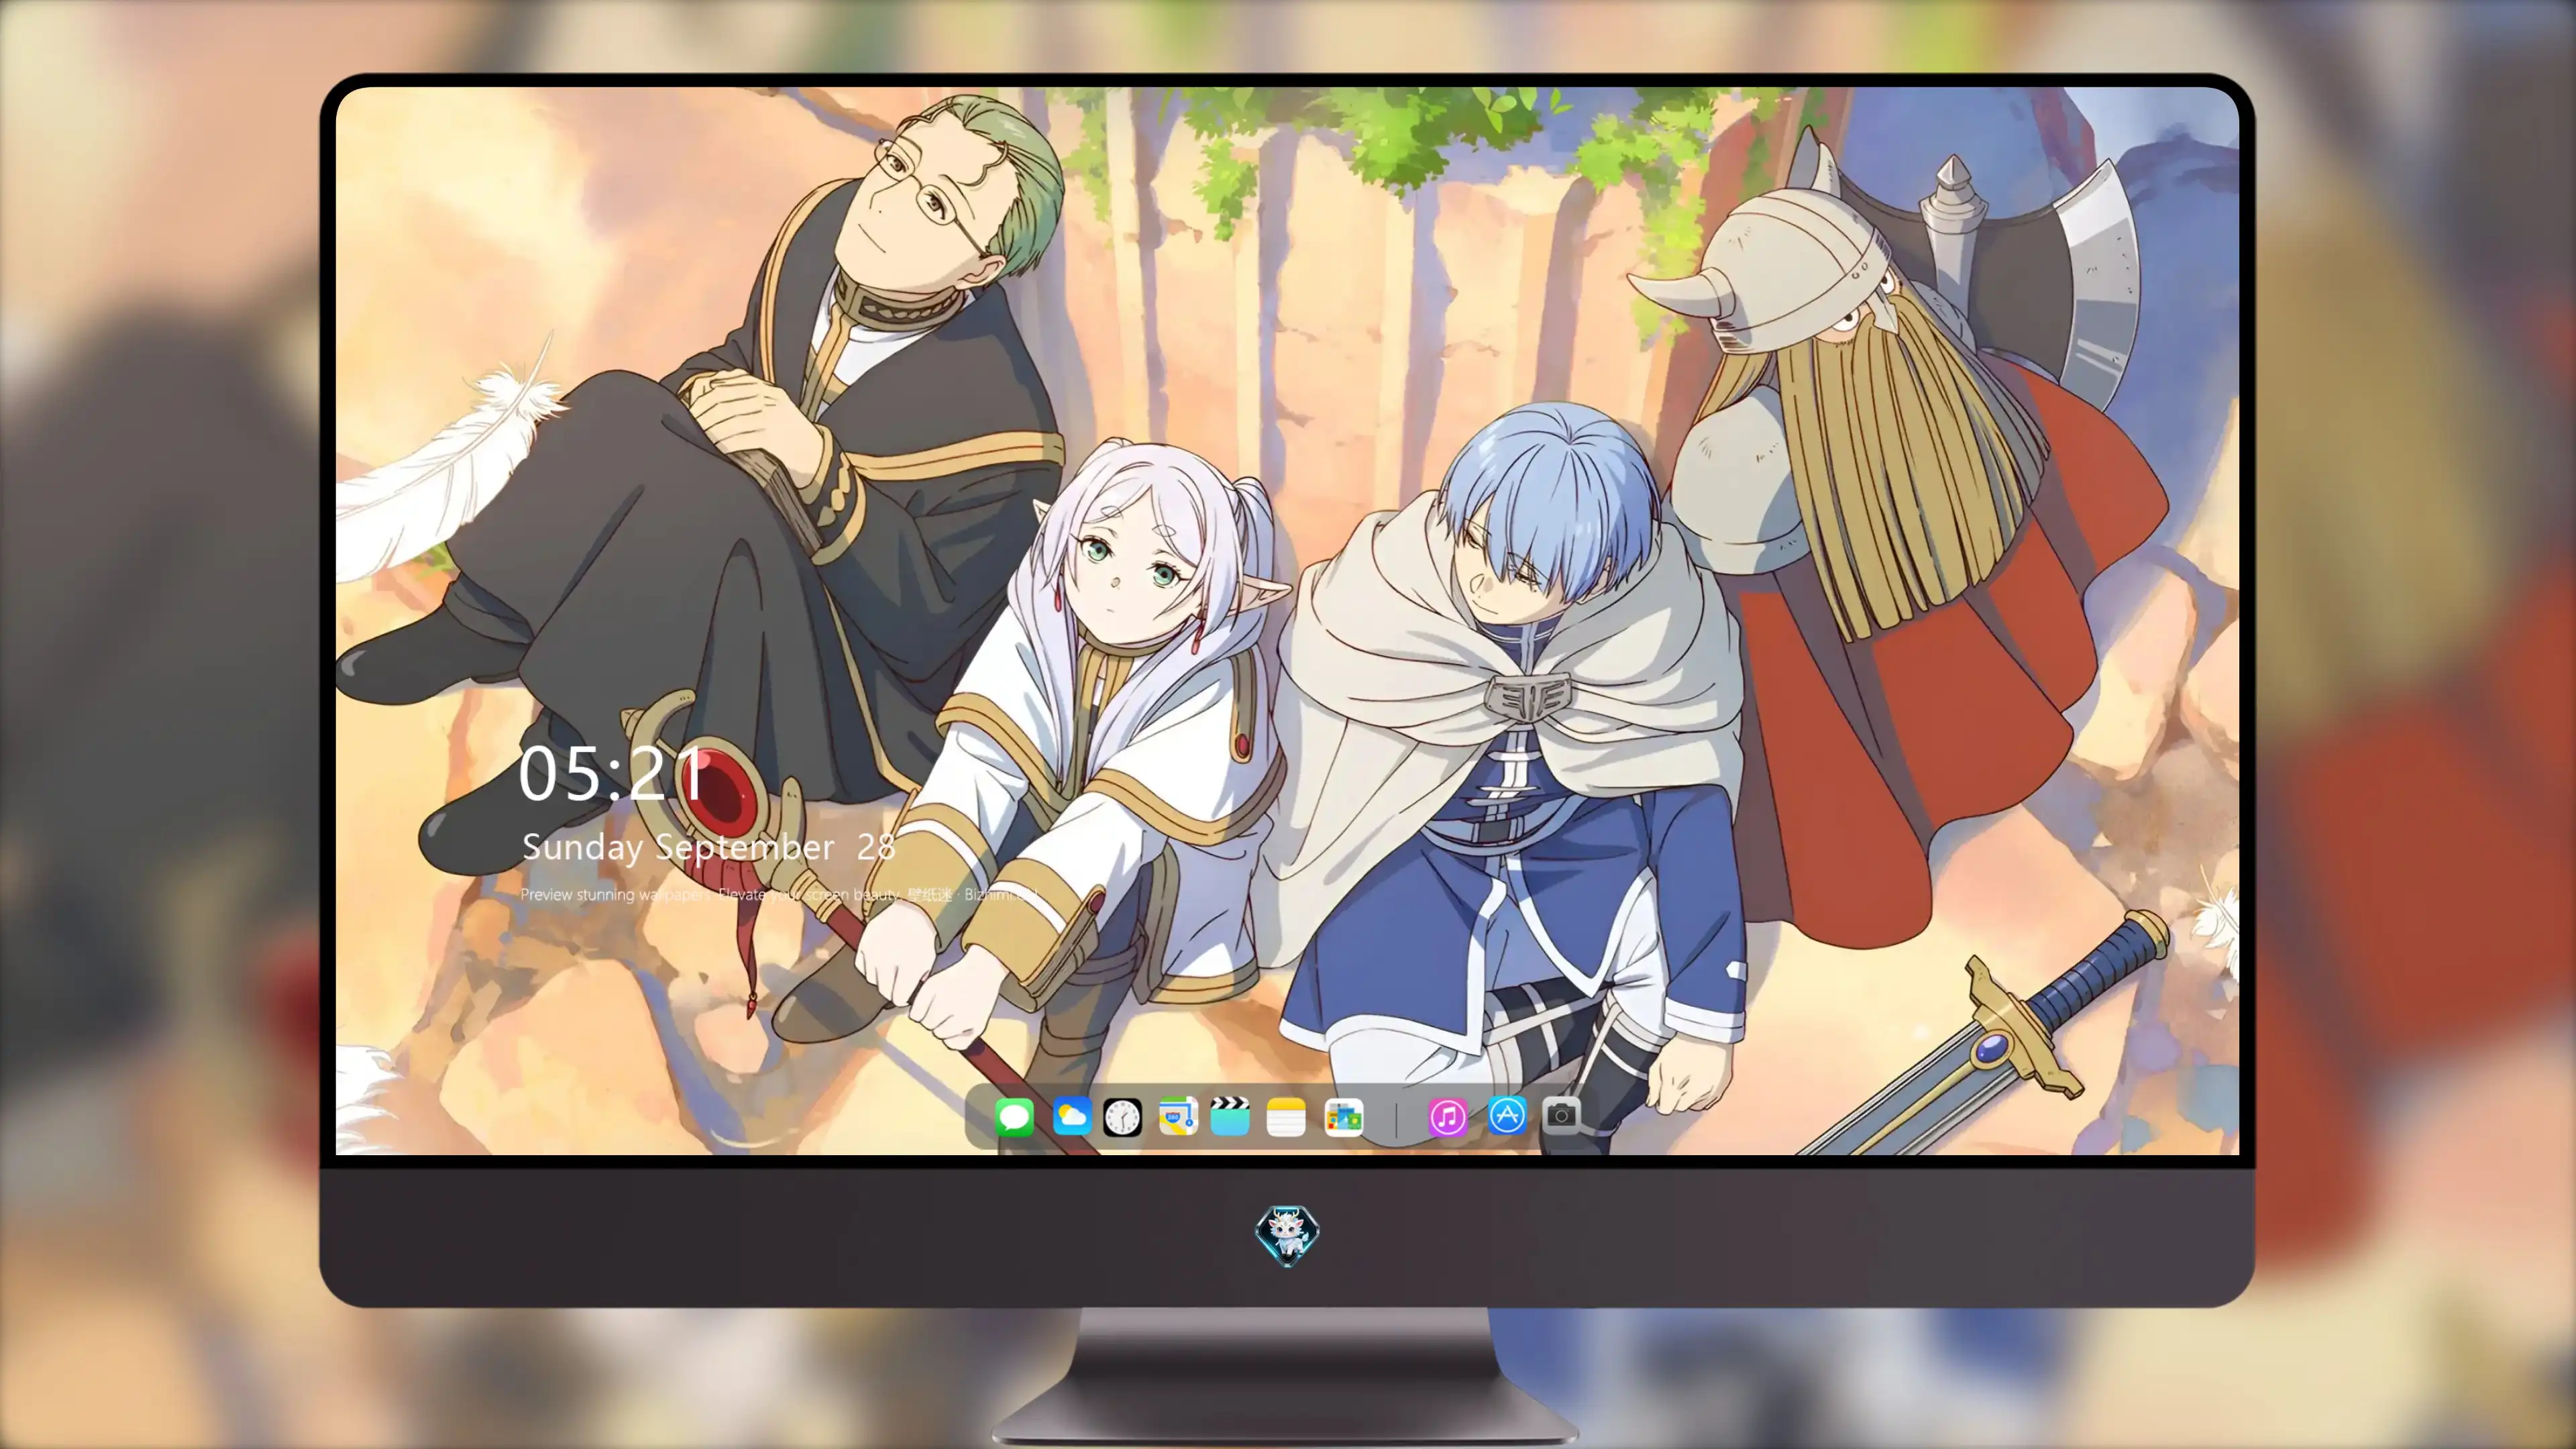Open the Clock app in the dock
The image size is (2576, 1449).
tap(1122, 1117)
